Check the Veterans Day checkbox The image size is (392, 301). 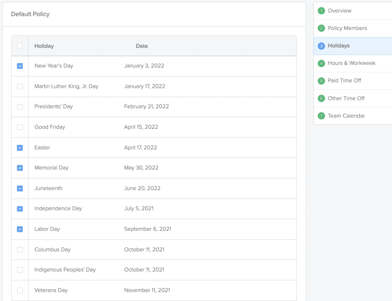click(x=20, y=290)
